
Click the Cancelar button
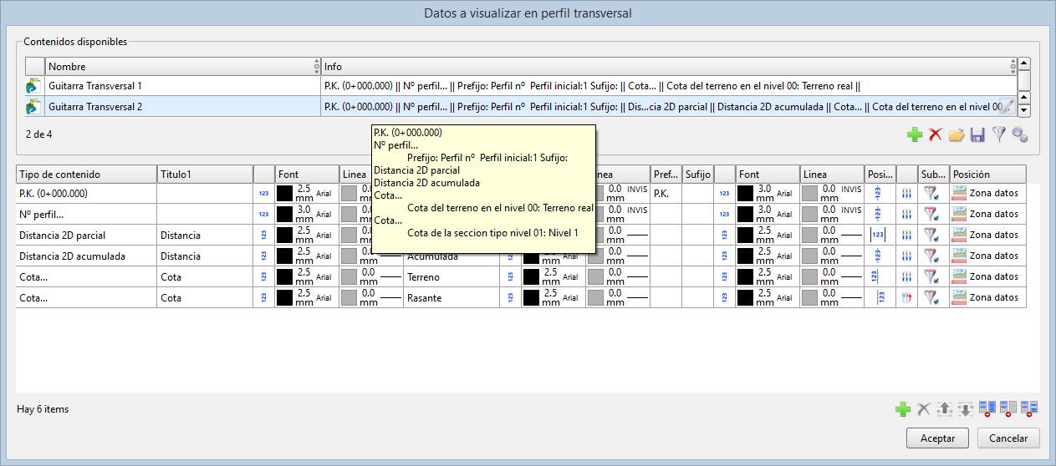pos(1008,438)
